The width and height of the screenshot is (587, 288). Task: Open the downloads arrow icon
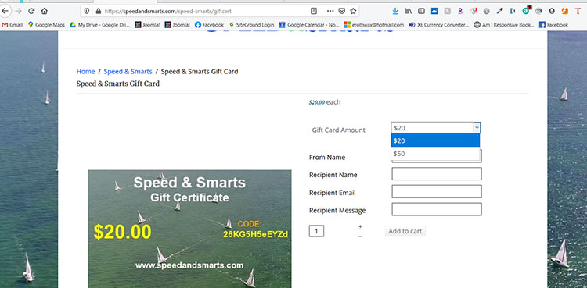click(395, 11)
